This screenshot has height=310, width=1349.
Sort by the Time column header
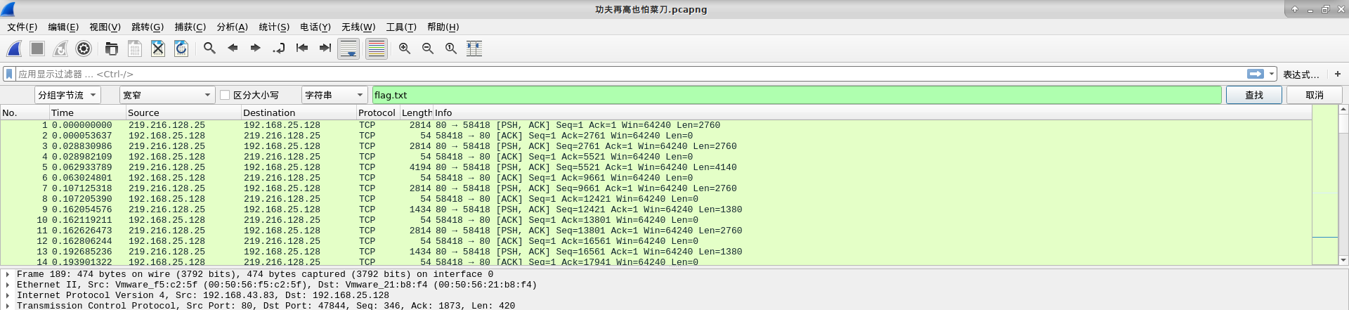point(87,112)
